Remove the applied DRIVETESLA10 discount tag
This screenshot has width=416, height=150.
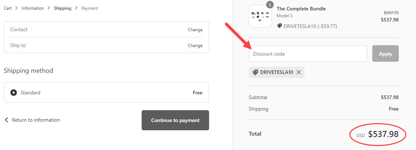tap(299, 72)
